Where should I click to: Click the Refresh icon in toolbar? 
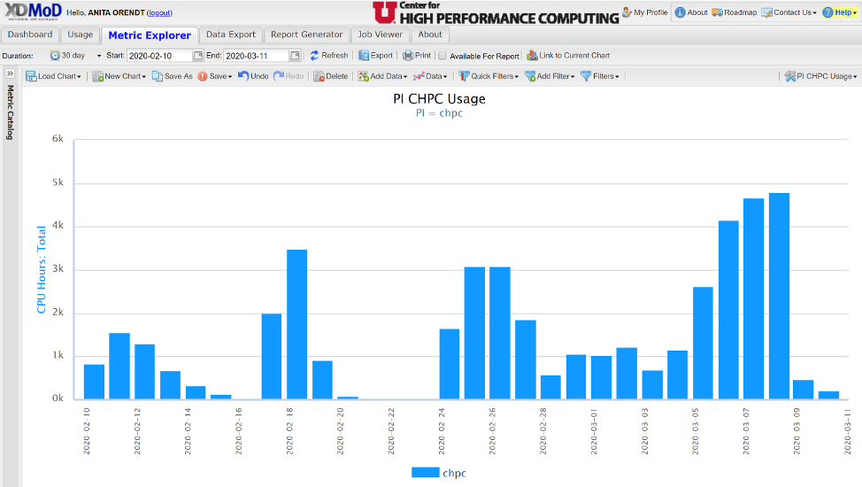(x=314, y=56)
